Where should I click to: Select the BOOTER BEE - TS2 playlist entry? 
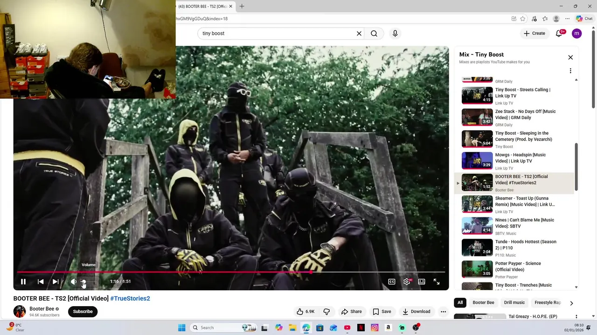(514, 183)
